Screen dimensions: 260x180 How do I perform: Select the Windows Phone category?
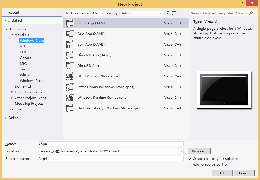[x=32, y=81]
